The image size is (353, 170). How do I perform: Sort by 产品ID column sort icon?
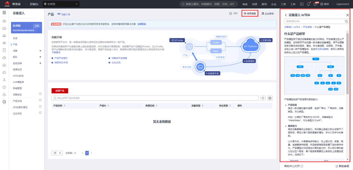pyautogui.click(x=108, y=106)
